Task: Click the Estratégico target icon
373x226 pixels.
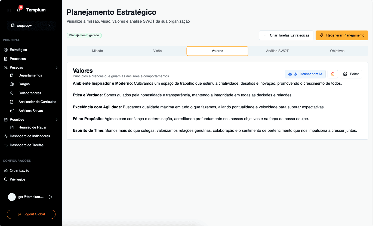Action: (x=6, y=50)
